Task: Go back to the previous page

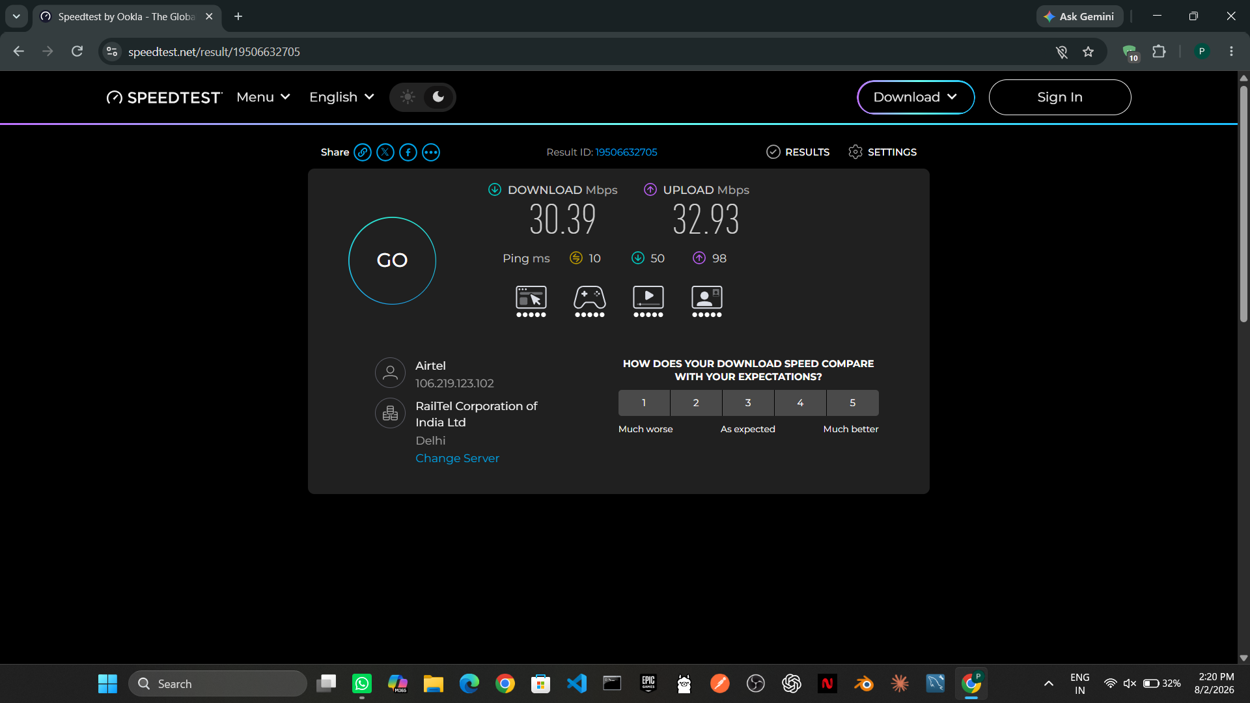Action: [19, 52]
